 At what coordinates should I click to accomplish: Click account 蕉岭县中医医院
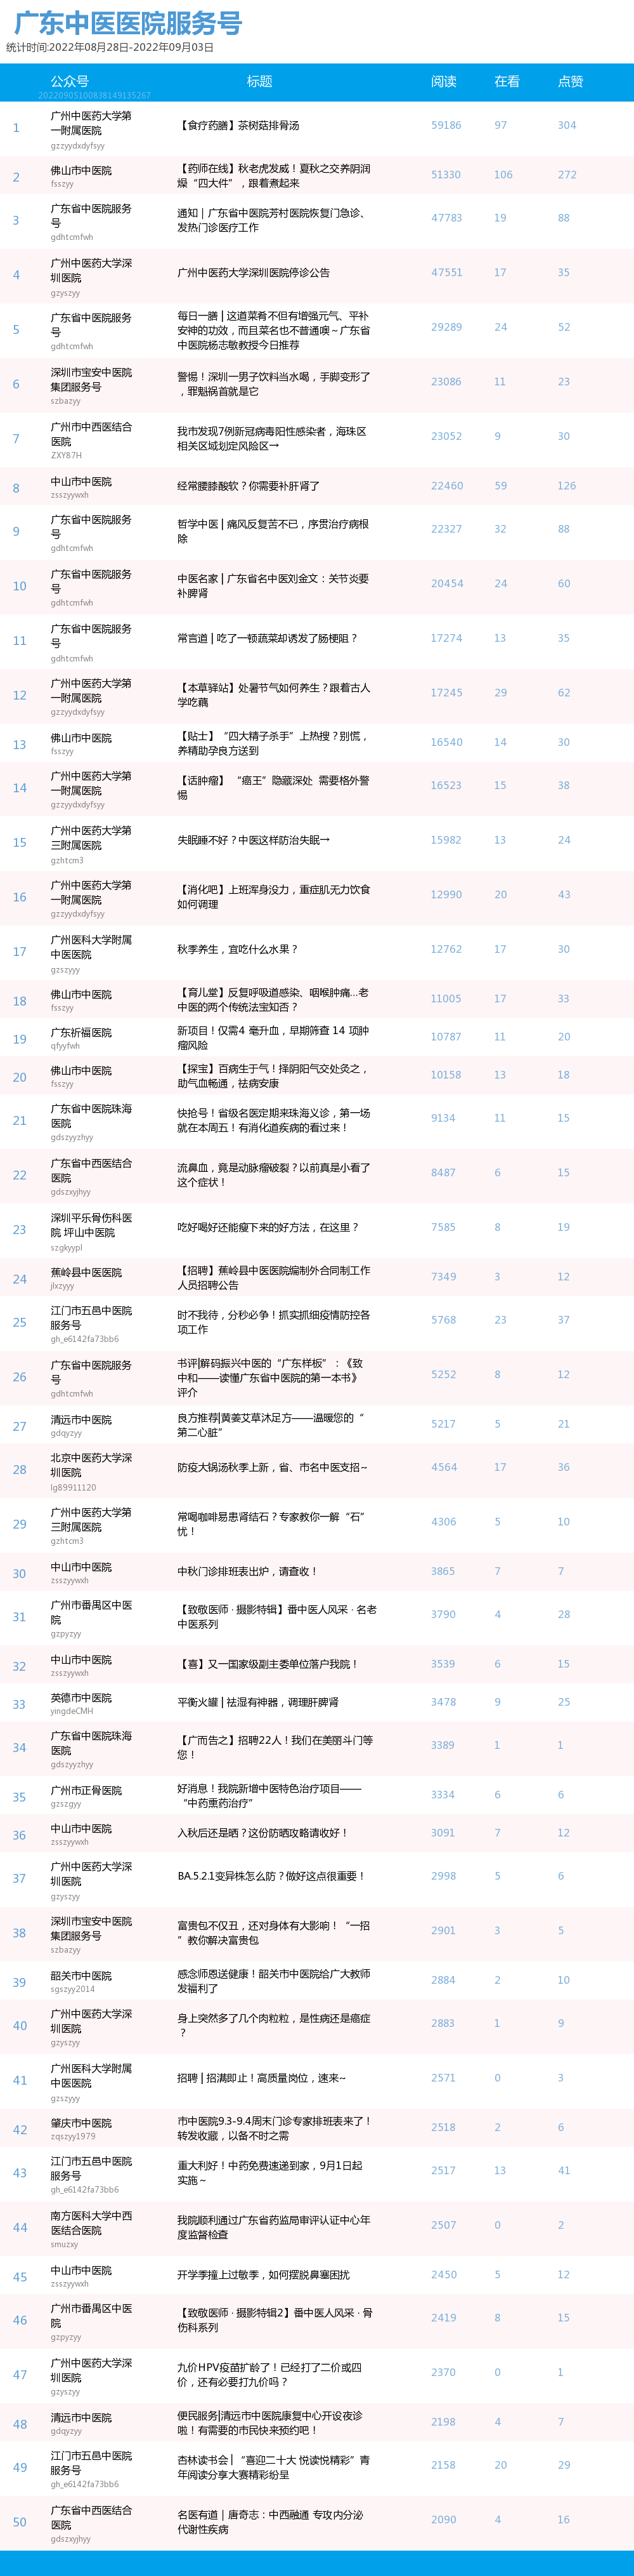click(x=86, y=1272)
